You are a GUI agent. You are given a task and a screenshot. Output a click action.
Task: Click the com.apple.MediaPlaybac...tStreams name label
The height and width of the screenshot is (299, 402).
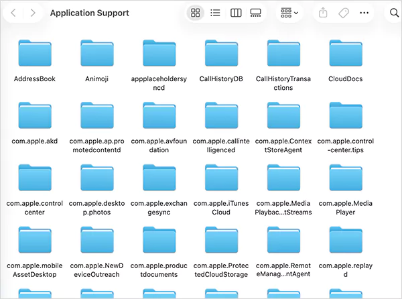point(283,208)
